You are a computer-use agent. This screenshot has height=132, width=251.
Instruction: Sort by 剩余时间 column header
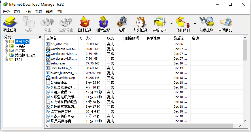click(x=135, y=38)
